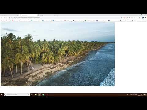Open the dark round profile avatar icon
Screen dimensions: 147x110
coord(143,18)
